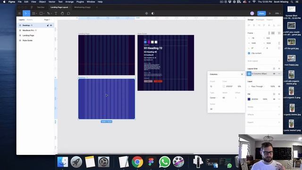The width and height of the screenshot is (302, 170).
Task: Select the Move tool in toolbar
Action: [x=25, y=14]
